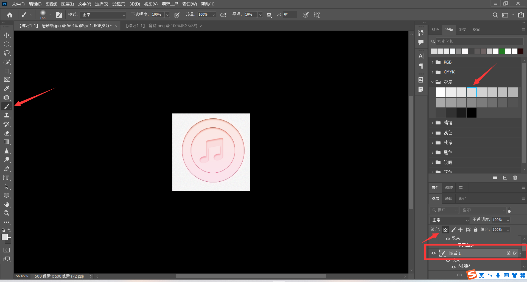Pick the white swatch in 灰度 group
527x282 pixels.
(441, 92)
